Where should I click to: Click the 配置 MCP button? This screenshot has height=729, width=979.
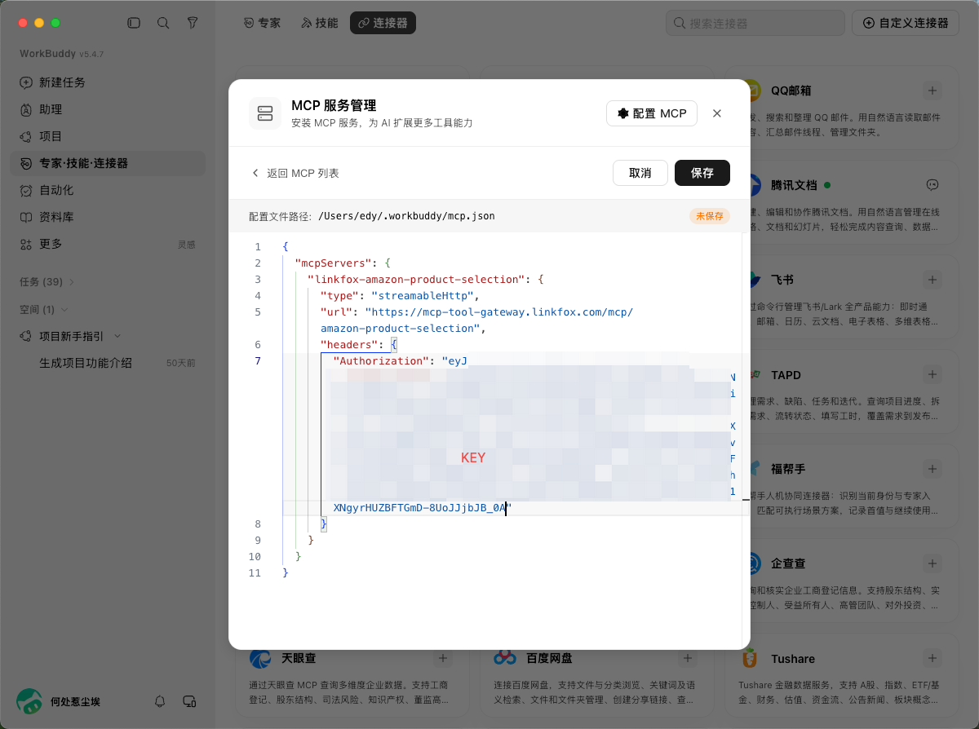(652, 113)
